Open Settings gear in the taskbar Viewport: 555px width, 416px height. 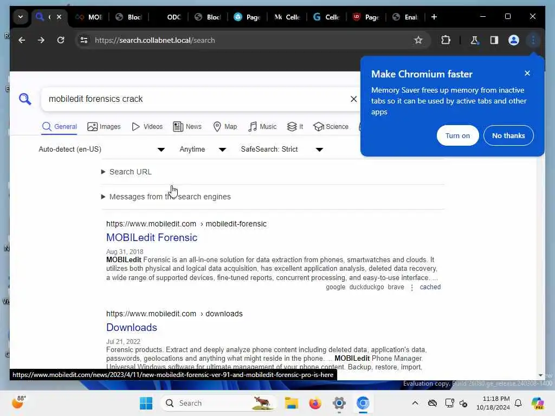click(x=339, y=403)
